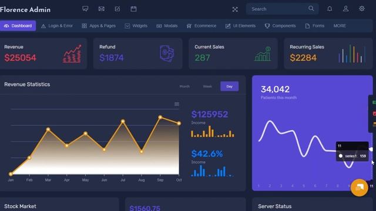Click into the Search field

(282, 9)
